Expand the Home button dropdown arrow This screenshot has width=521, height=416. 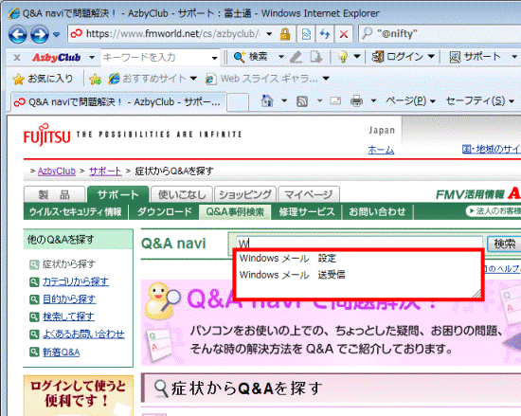(284, 100)
